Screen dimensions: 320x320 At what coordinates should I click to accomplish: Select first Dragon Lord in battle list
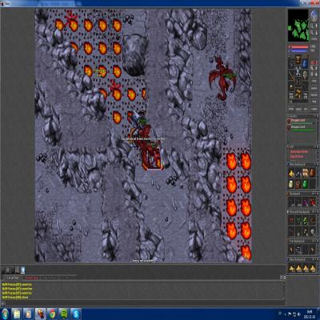pos(302,121)
